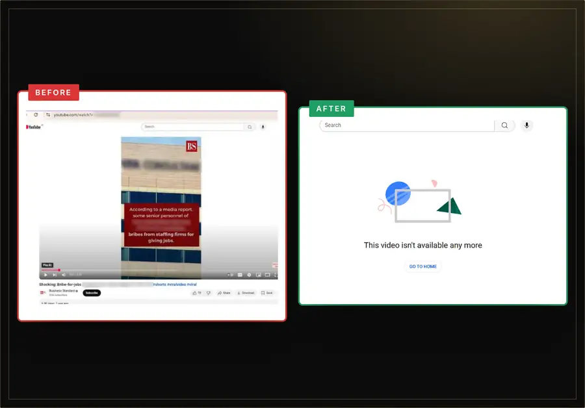Turn on subtitles captions button
Image resolution: width=585 pixels, height=408 pixels.
(x=240, y=275)
